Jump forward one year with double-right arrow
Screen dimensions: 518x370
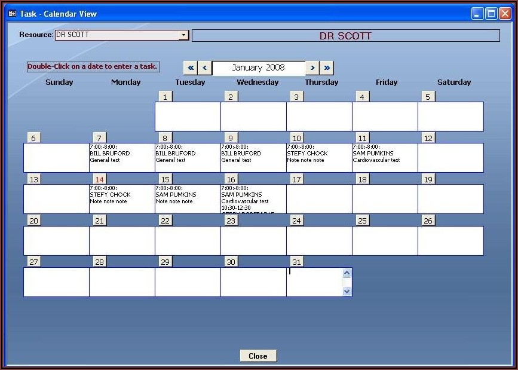point(327,68)
